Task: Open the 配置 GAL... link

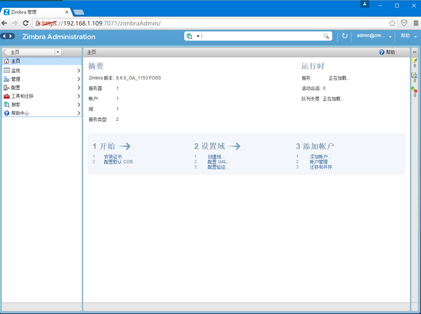Action: click(219, 162)
